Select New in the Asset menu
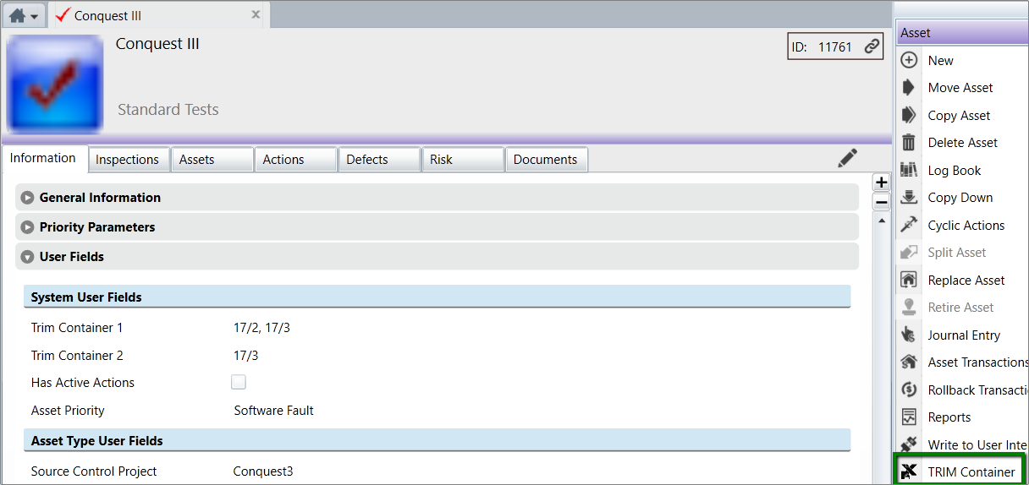 coord(940,61)
